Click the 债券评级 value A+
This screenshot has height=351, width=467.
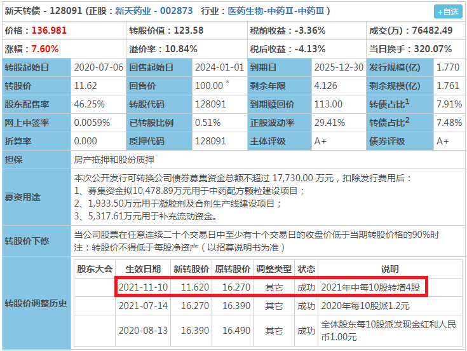click(x=443, y=141)
